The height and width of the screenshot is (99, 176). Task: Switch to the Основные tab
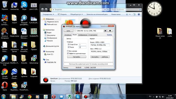(x=68, y=35)
